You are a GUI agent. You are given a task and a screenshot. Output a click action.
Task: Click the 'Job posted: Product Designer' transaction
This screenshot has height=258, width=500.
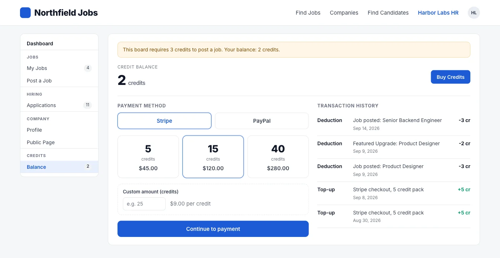(x=394, y=170)
